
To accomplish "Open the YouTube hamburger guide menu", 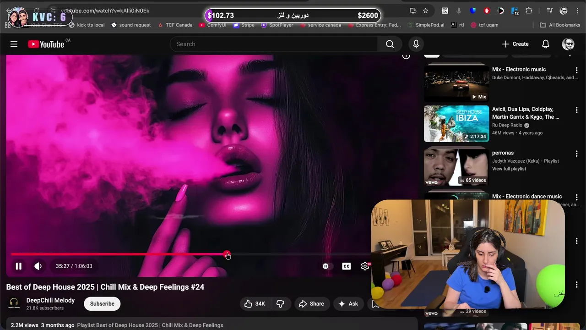I will 14,44.
